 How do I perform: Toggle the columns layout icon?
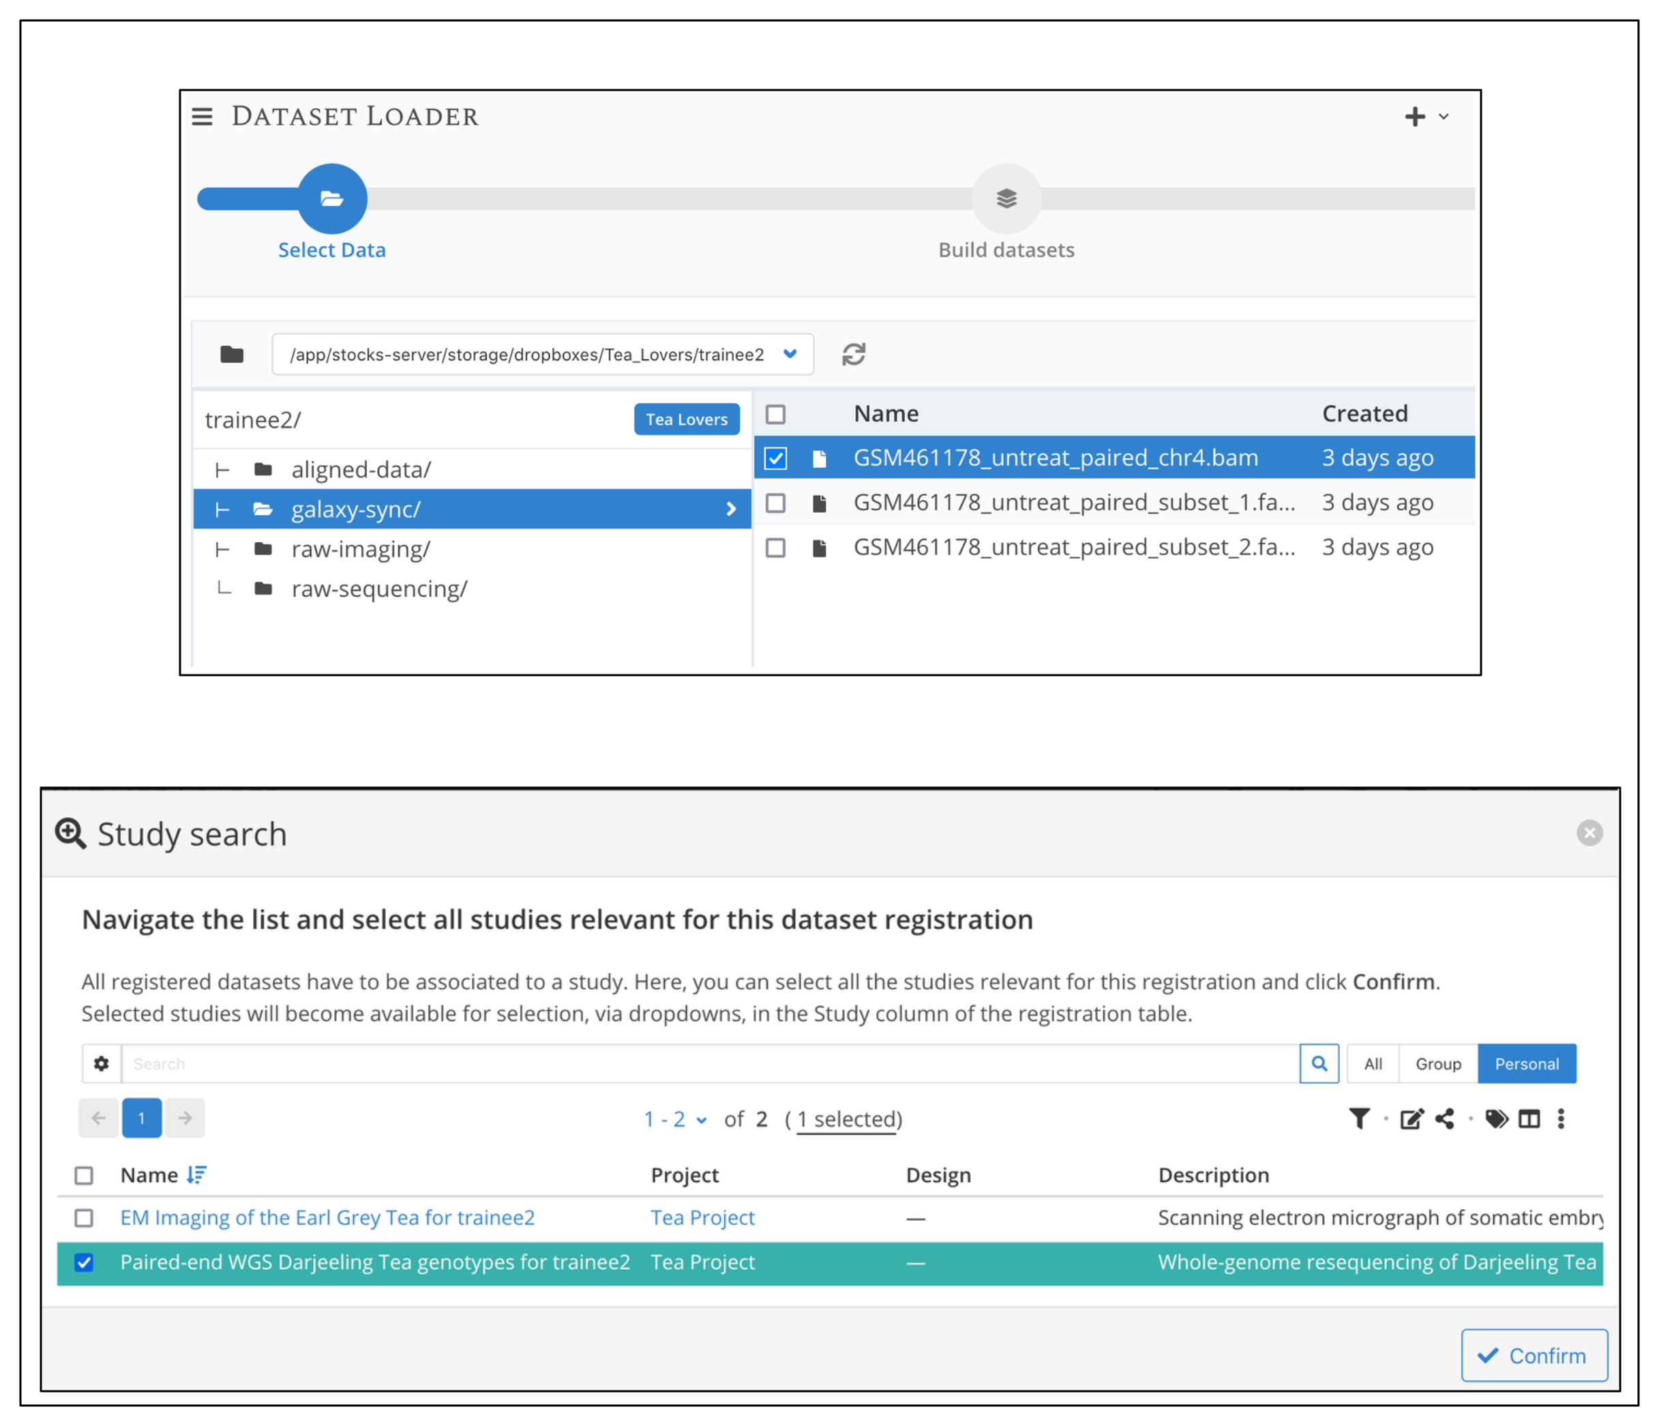tap(1529, 1118)
